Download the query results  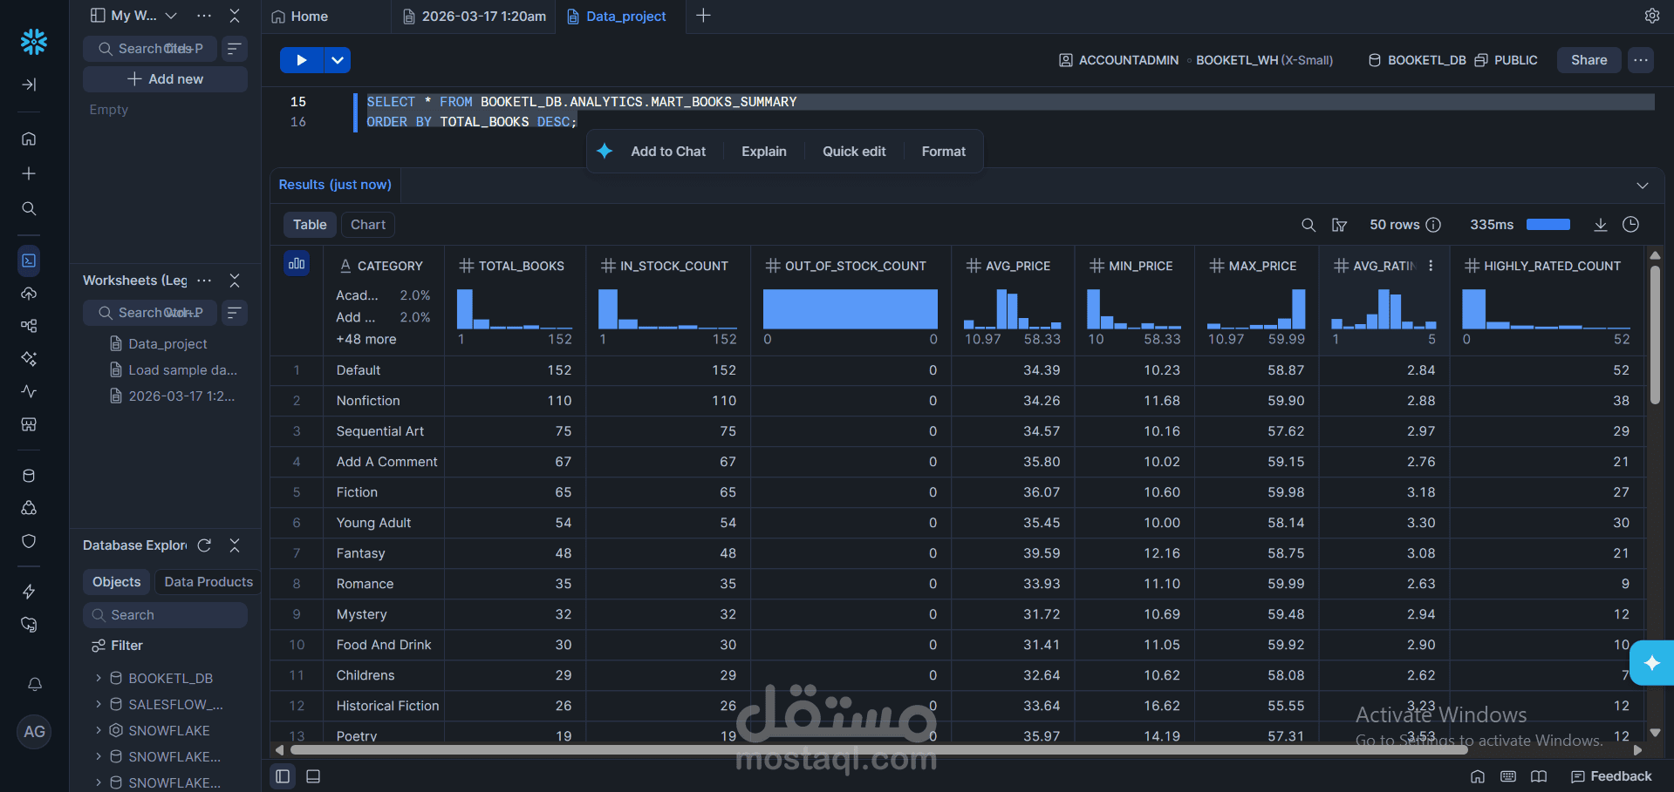1601,224
